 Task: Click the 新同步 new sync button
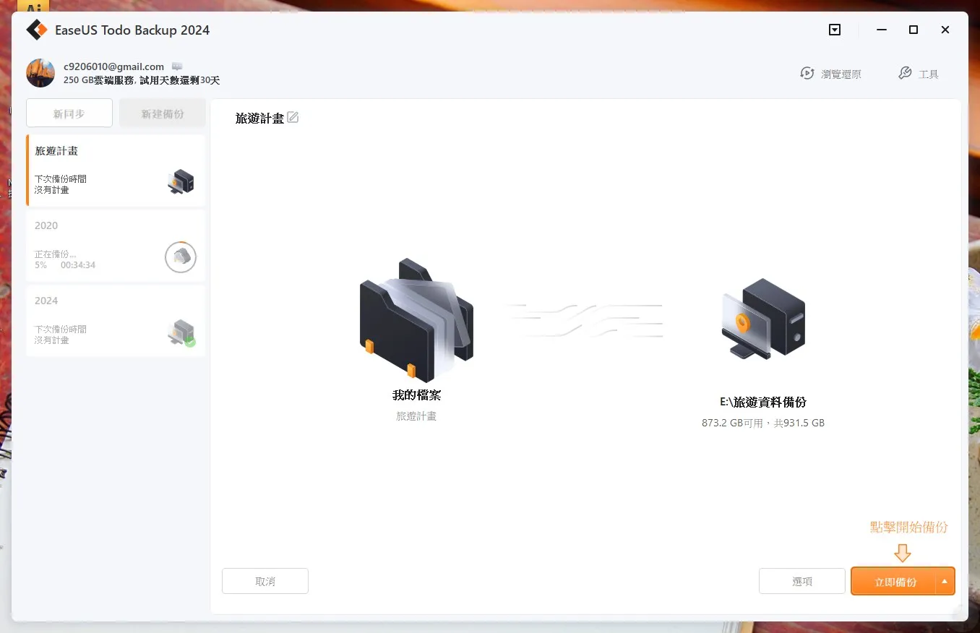tap(69, 113)
